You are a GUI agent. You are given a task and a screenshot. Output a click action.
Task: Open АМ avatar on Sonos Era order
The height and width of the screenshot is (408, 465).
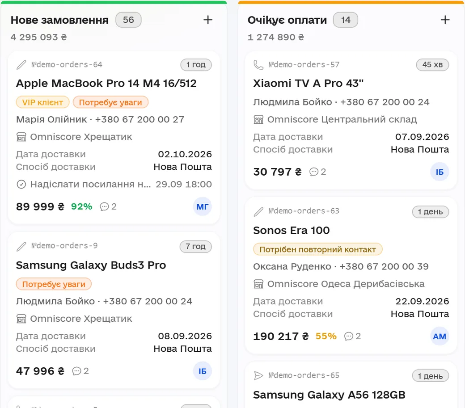440,336
